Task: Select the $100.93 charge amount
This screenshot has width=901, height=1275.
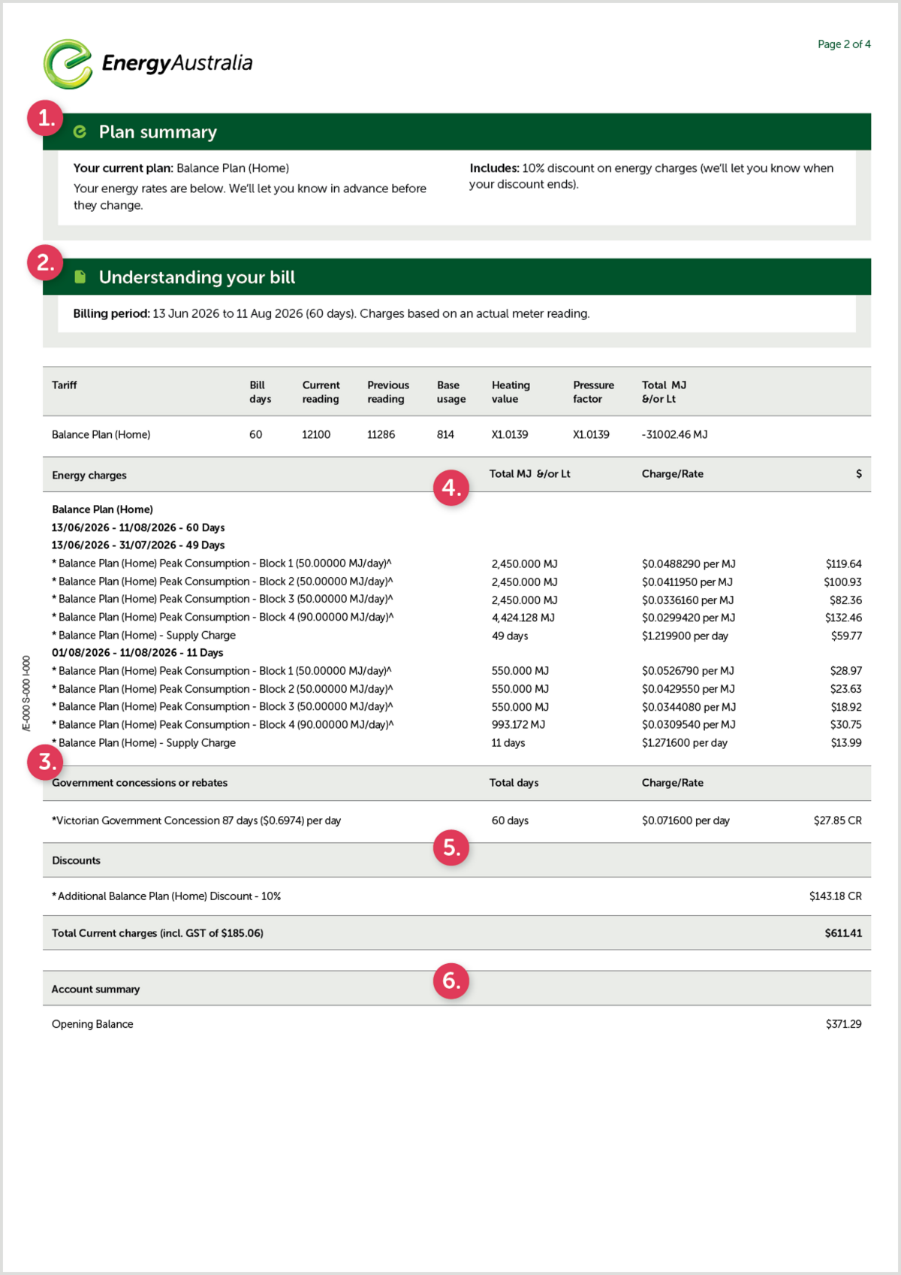Action: (x=842, y=582)
